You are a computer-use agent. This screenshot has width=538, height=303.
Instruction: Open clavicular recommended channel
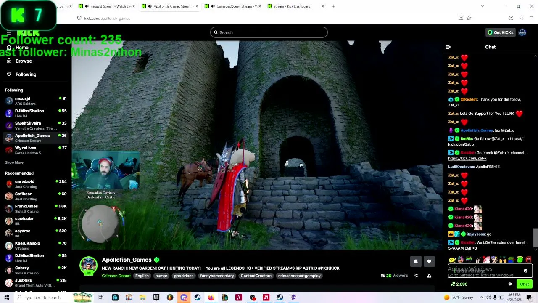[36, 221]
